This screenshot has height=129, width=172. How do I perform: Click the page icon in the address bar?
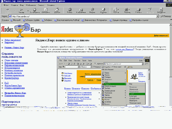pos(10,16)
